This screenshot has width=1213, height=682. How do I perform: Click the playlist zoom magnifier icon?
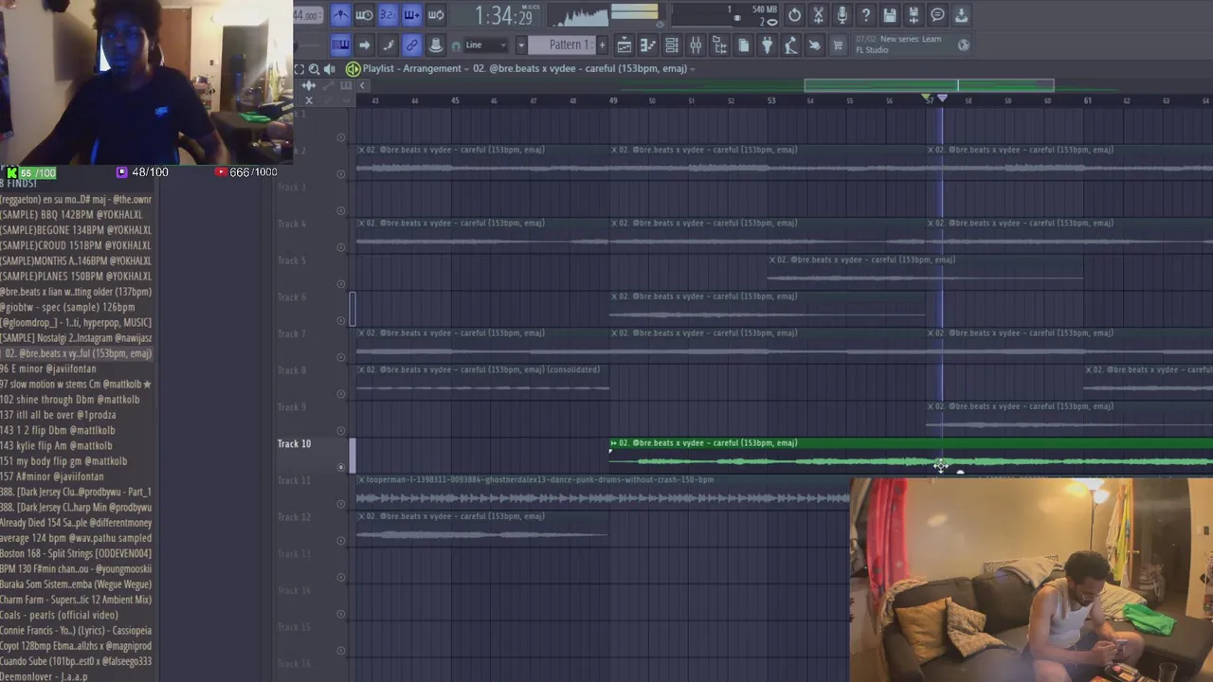(315, 69)
